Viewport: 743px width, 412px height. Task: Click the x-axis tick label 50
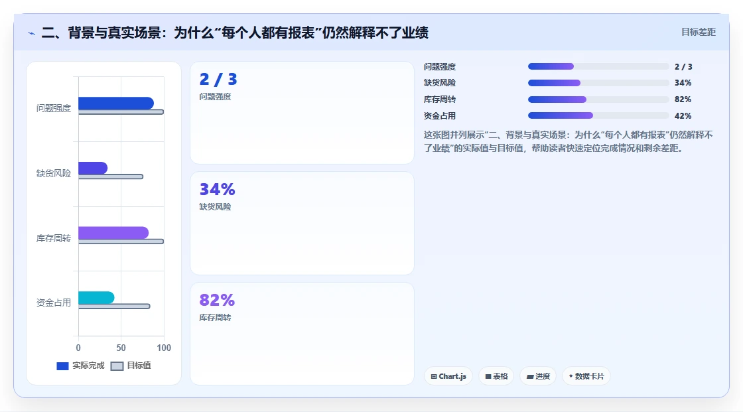(x=121, y=348)
